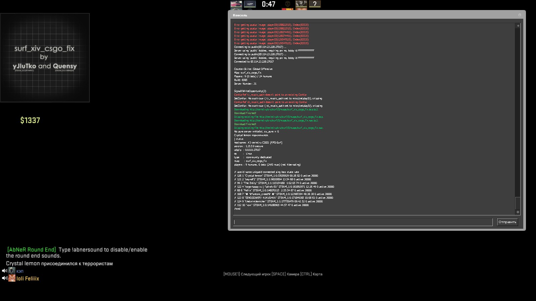
Task: Click the skeleton player avatar at top
Action: tap(301, 4)
